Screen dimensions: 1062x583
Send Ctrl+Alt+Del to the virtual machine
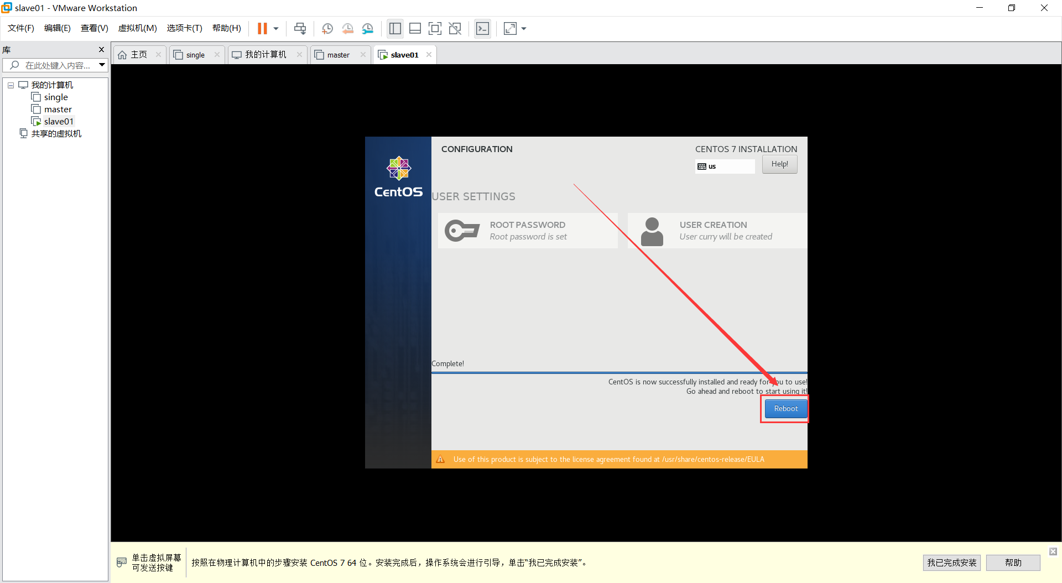[x=300, y=29]
